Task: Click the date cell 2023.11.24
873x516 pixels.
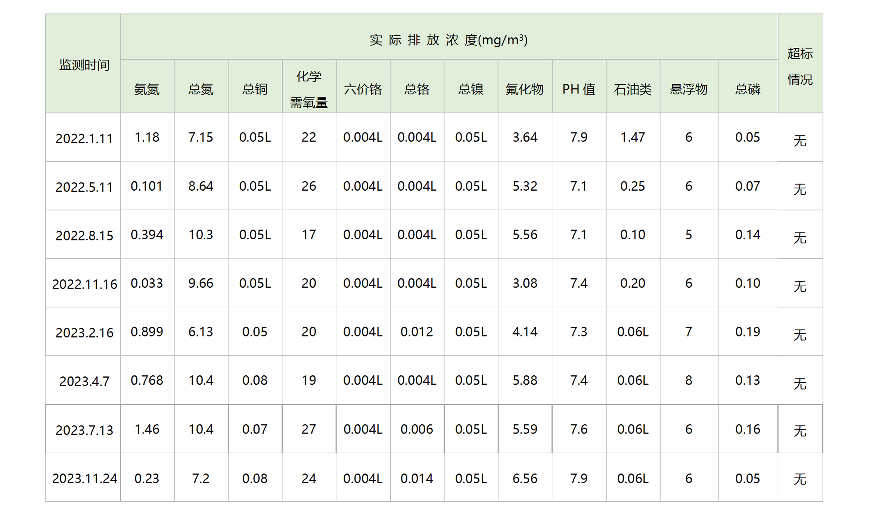Action: 84,478
